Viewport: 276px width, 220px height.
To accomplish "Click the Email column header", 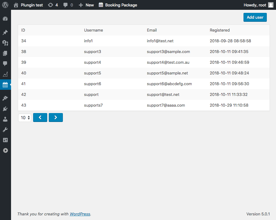I will coord(152,30).
